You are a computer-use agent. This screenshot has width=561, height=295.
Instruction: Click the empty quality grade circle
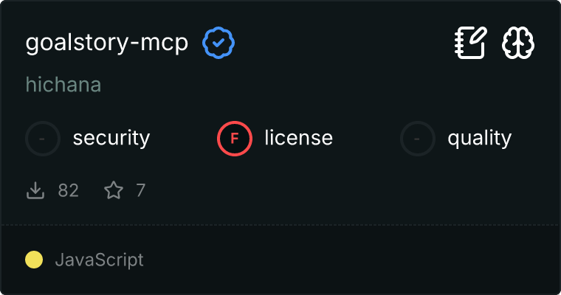click(418, 139)
